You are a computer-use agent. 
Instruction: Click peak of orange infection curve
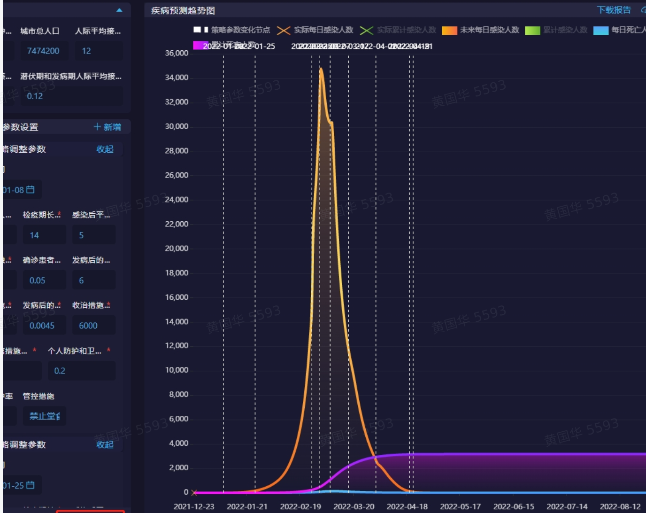pyautogui.click(x=321, y=69)
